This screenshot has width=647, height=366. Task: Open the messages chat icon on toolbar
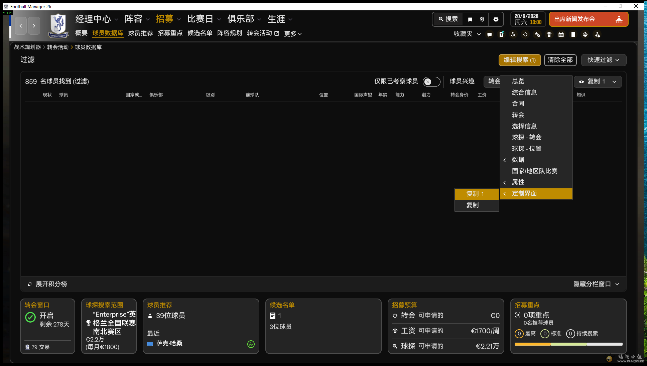point(490,34)
